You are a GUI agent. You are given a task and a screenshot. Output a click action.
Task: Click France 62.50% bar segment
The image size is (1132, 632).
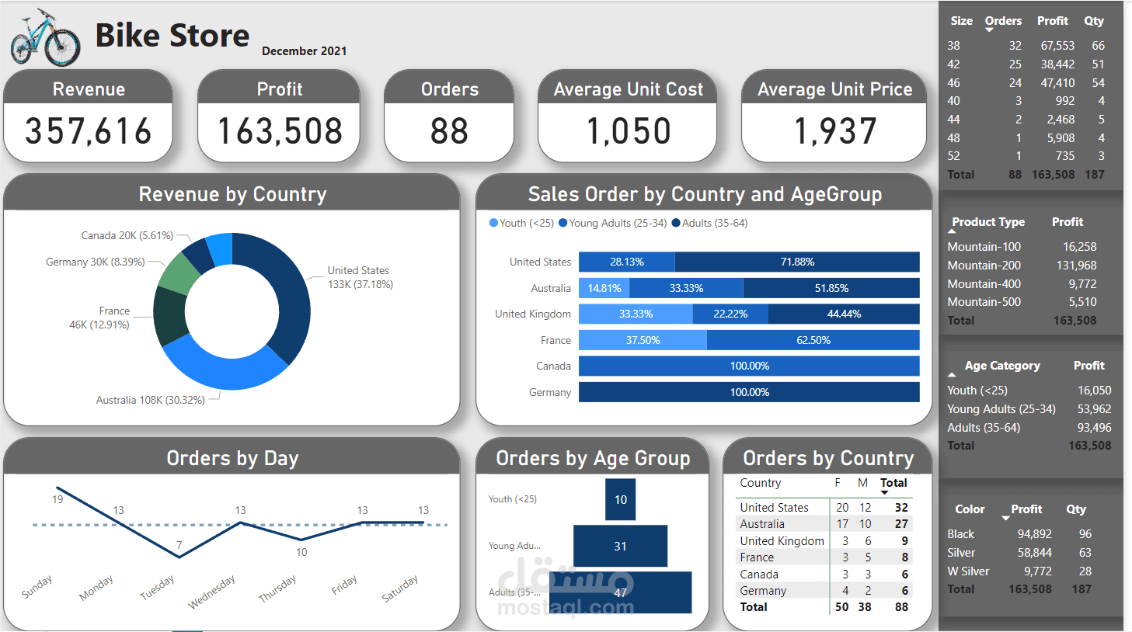813,340
